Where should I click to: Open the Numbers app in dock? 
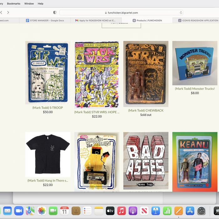click(167, 211)
